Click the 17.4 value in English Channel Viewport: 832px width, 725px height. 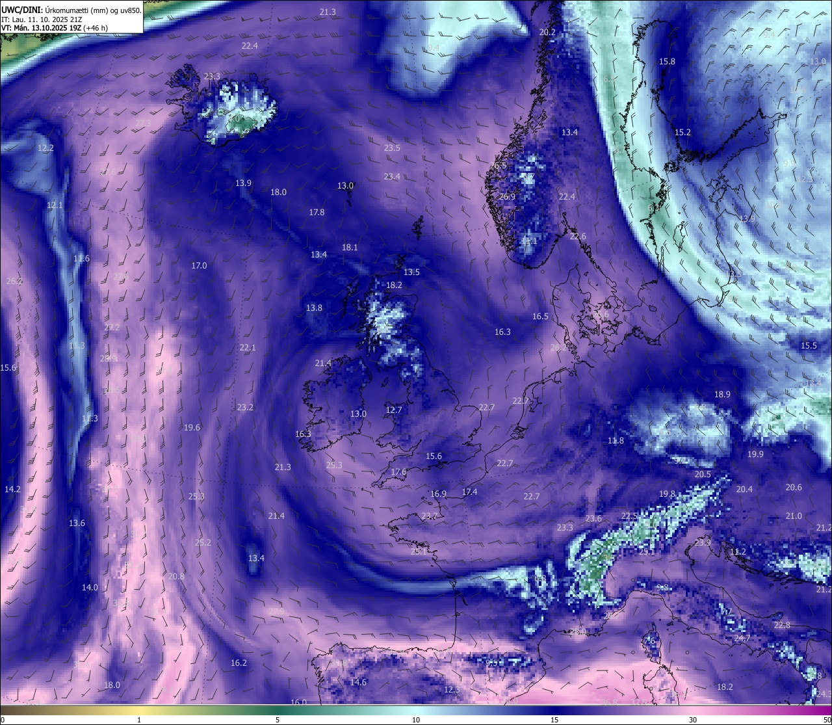point(469,492)
